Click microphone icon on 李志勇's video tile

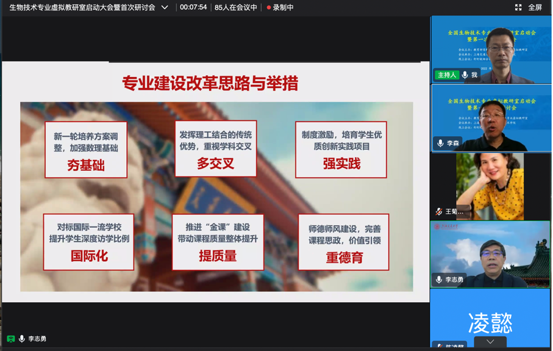pos(439,280)
